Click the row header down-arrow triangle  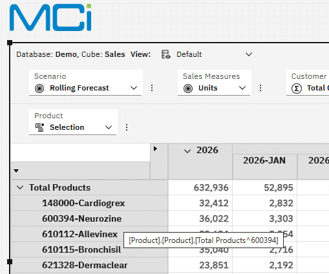[x=16, y=171]
